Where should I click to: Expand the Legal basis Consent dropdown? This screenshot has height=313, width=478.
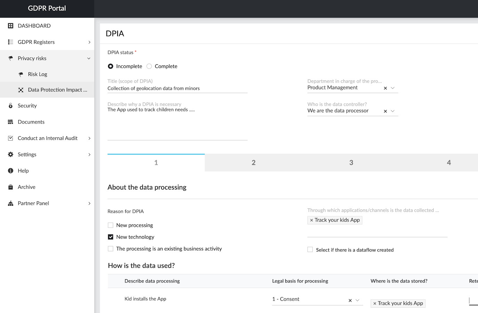tap(357, 300)
